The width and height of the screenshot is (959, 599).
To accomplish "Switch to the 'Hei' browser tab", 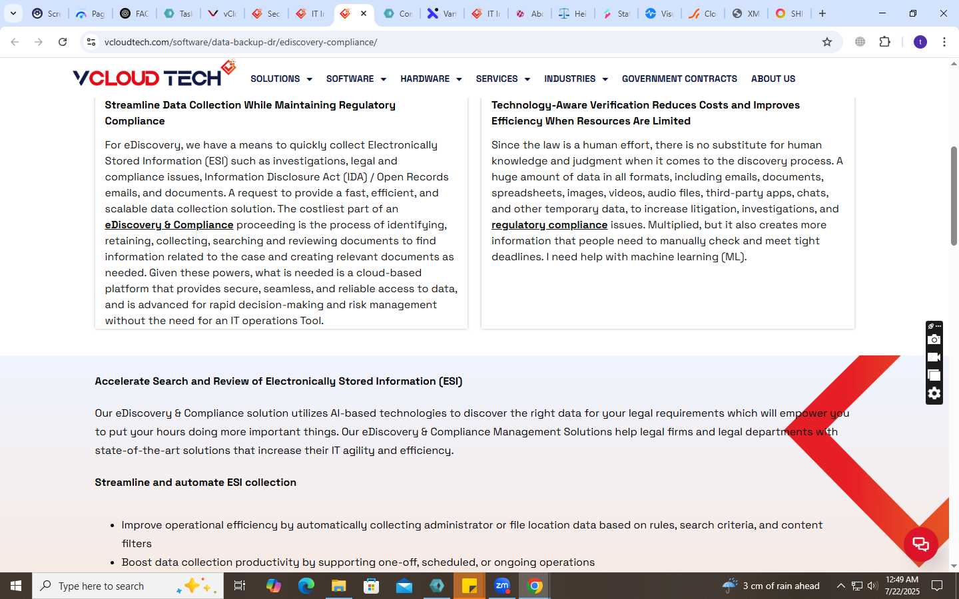I will coord(573,13).
